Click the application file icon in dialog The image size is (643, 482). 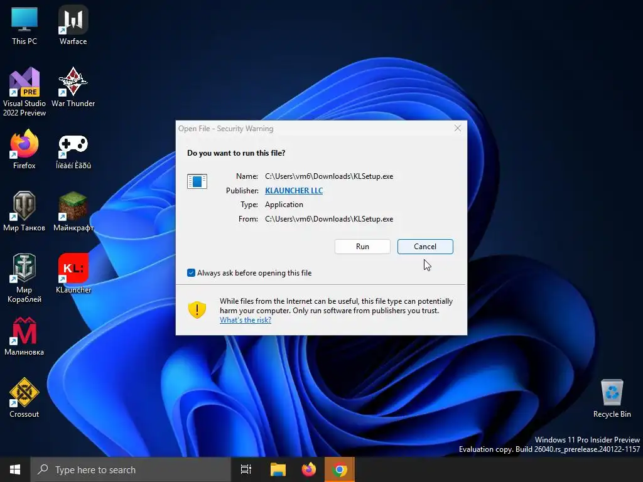pos(197,181)
